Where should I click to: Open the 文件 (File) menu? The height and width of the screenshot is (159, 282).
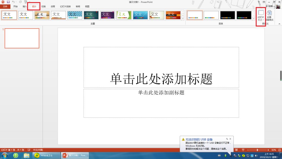5,7
